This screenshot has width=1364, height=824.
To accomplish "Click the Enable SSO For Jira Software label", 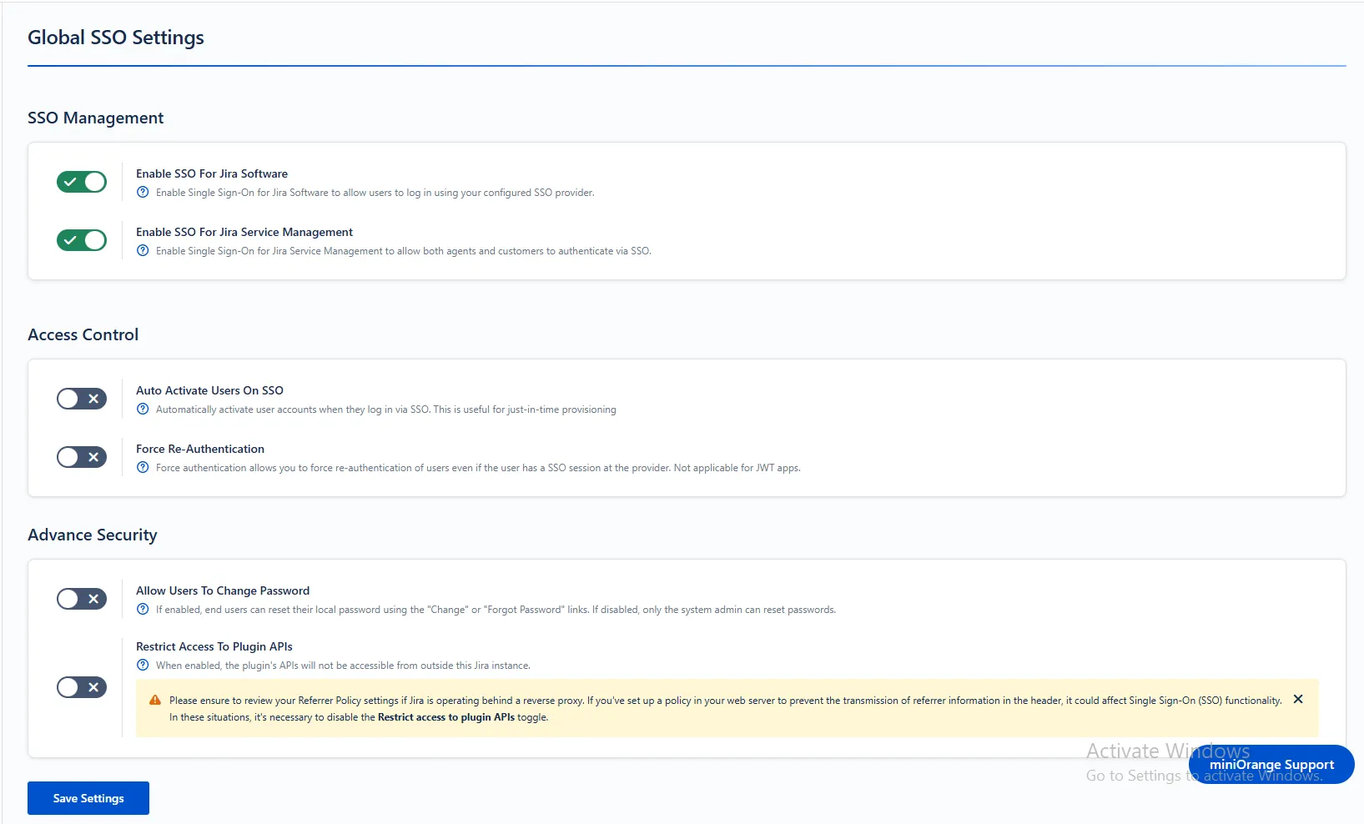I will 212,173.
